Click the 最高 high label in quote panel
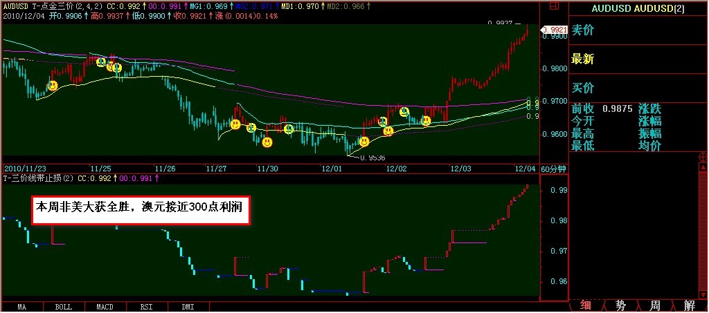The image size is (709, 313). coord(583,133)
